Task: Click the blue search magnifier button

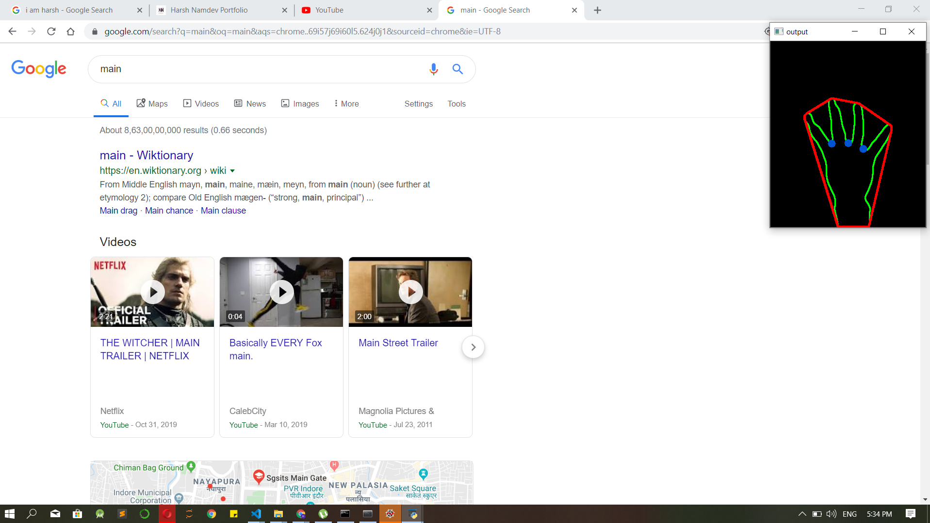Action: 457,69
